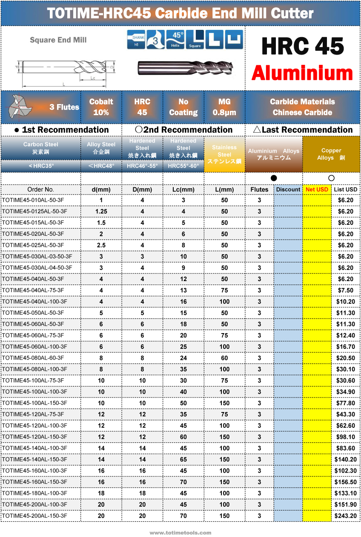The image size is (361, 537).
Task: Select order TOTIME45-010AL-50-3F
Action: 33,200
